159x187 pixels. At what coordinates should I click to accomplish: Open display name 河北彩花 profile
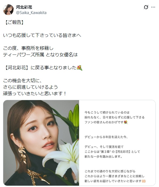(x=24, y=7)
